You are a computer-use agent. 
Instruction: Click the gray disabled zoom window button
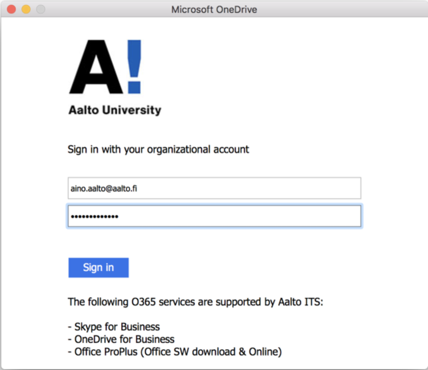coord(40,9)
